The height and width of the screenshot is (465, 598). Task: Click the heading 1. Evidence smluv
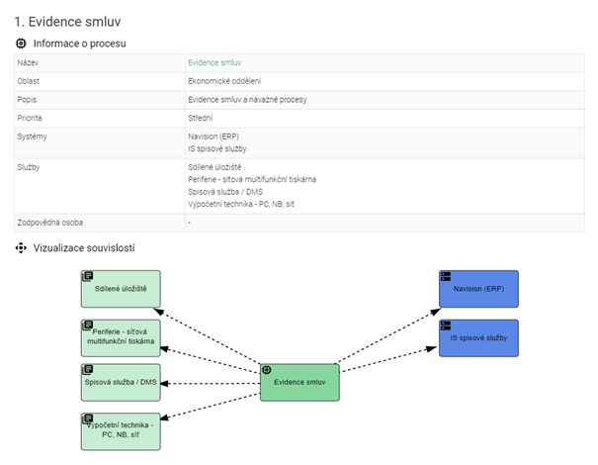click(x=67, y=22)
